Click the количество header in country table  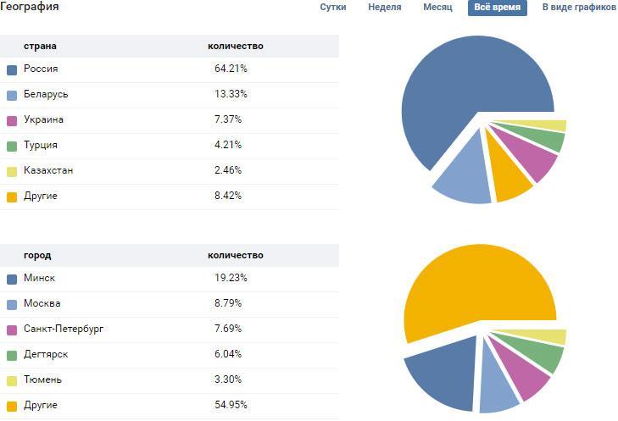(x=236, y=46)
